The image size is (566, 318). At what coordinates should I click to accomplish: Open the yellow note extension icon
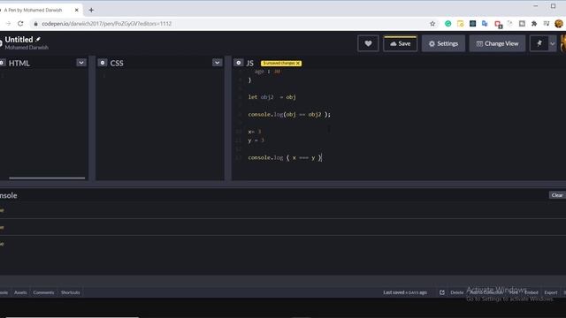(x=460, y=24)
